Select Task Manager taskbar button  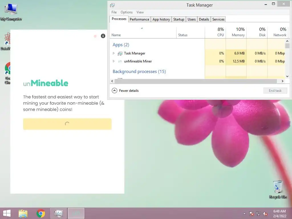pos(58,213)
